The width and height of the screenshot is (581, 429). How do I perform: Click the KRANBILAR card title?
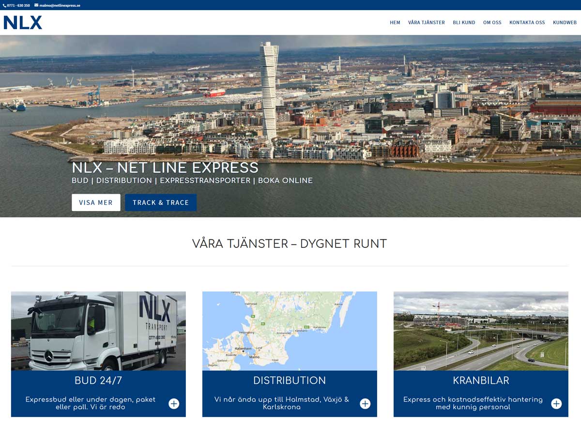click(x=481, y=381)
